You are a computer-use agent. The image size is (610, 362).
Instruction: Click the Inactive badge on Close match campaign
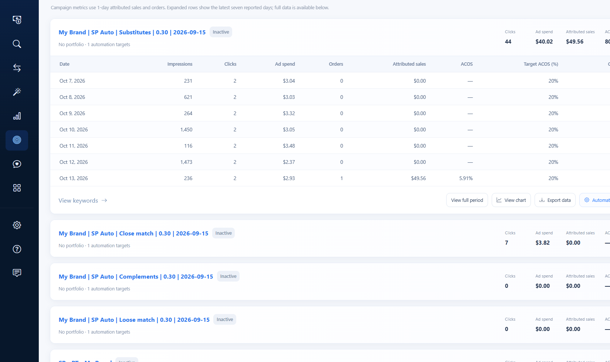pyautogui.click(x=223, y=233)
